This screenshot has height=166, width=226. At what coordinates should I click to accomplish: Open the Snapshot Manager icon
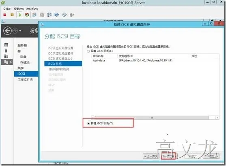coord(49,15)
